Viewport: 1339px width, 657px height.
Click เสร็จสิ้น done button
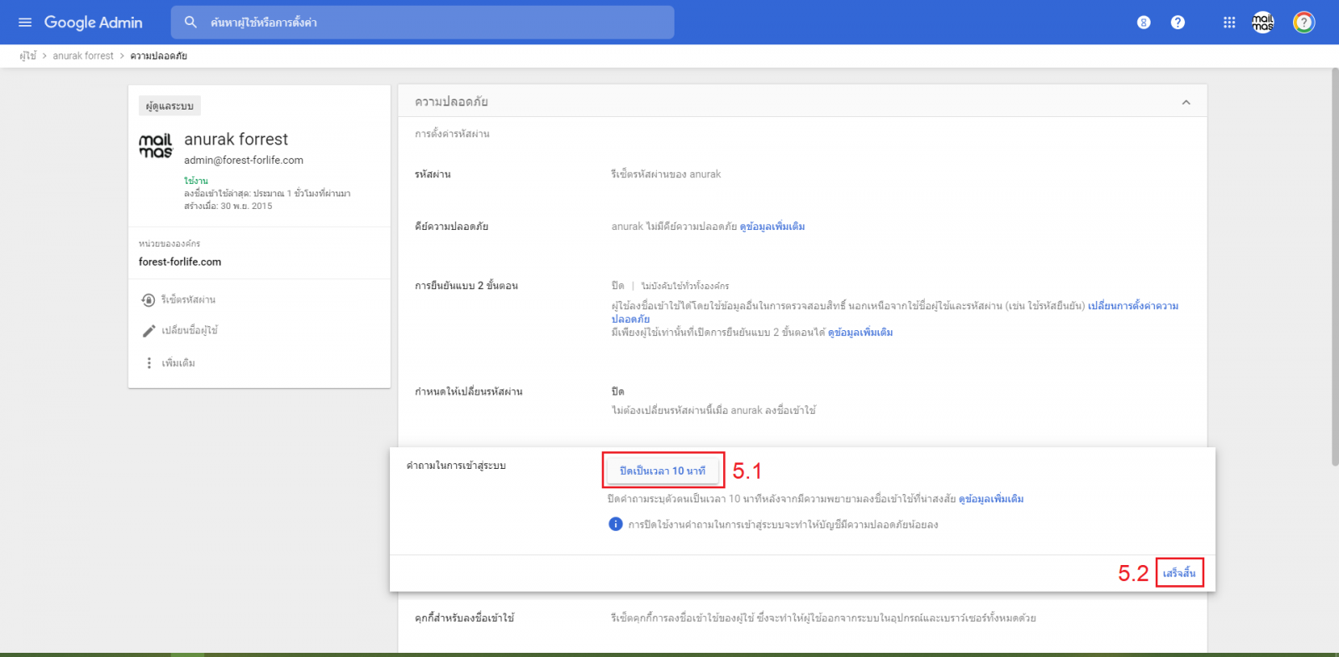1179,573
